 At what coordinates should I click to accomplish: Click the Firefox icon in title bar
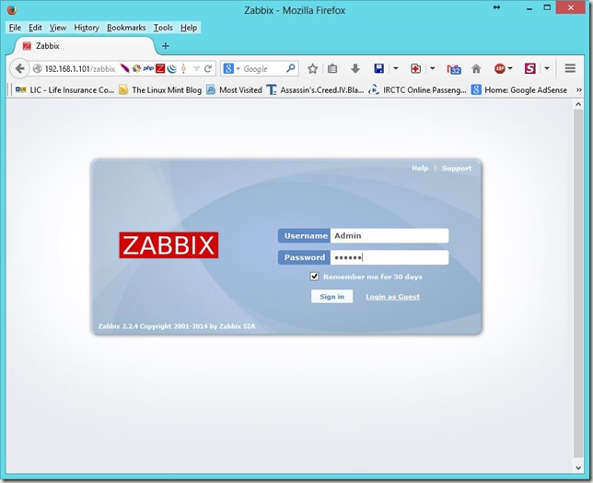click(12, 10)
